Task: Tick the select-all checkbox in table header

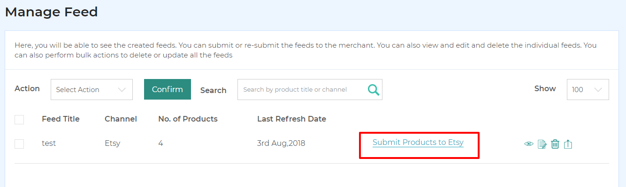Action: 19,120
